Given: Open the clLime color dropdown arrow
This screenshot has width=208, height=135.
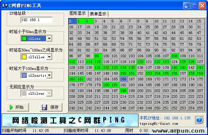Looking at the screenshot, I should point(49,39).
